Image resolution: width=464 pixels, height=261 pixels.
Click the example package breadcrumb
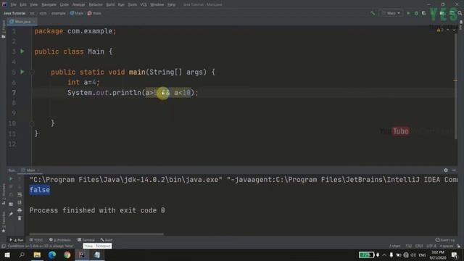[58, 13]
